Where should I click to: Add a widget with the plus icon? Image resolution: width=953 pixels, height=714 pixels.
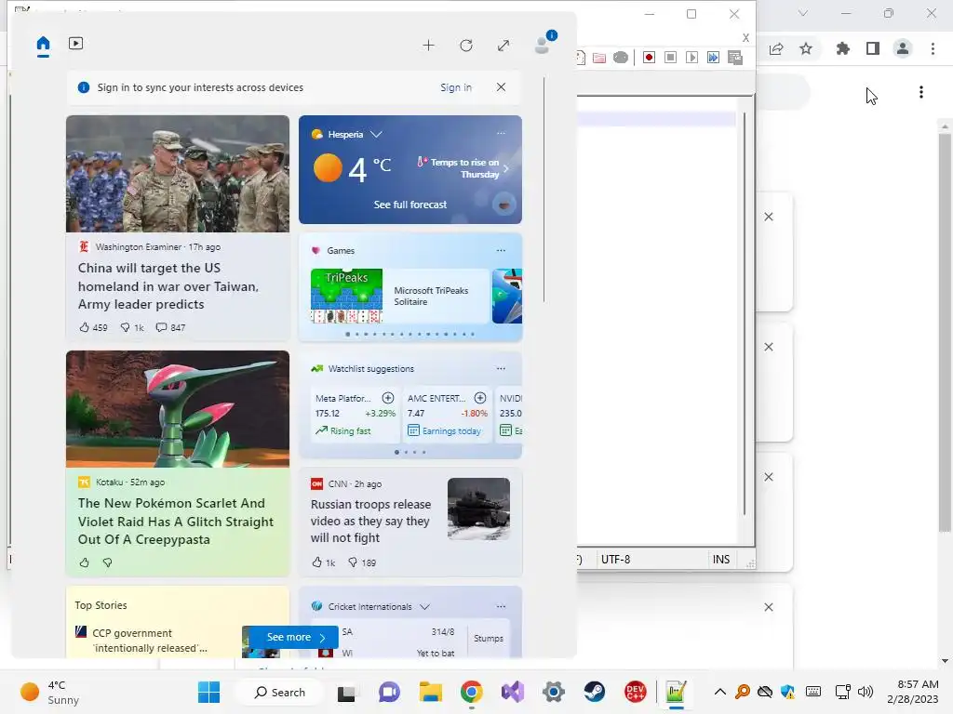click(x=428, y=46)
